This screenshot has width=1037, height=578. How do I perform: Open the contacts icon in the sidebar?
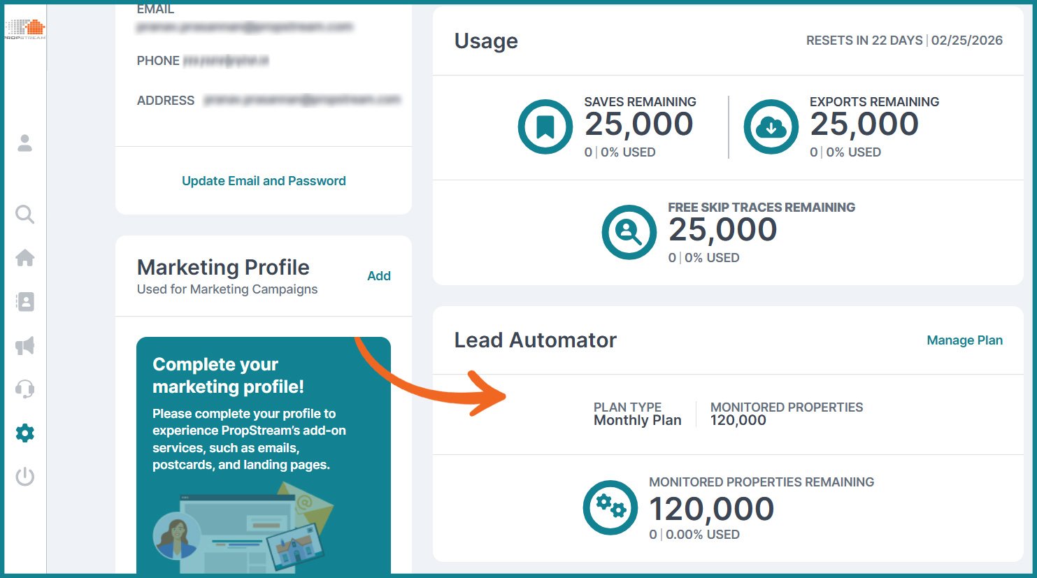[x=24, y=301]
